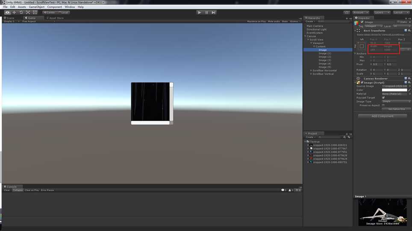This screenshot has width=412, height=231.
Task: Select the Rotate tool in toolbar
Action: click(21, 12)
